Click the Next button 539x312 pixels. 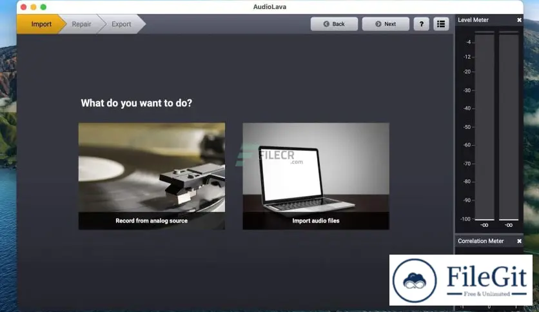click(x=386, y=24)
